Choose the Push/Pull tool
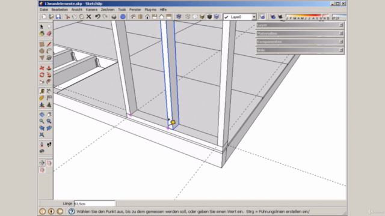The image size is (385, 216). tap(49, 68)
